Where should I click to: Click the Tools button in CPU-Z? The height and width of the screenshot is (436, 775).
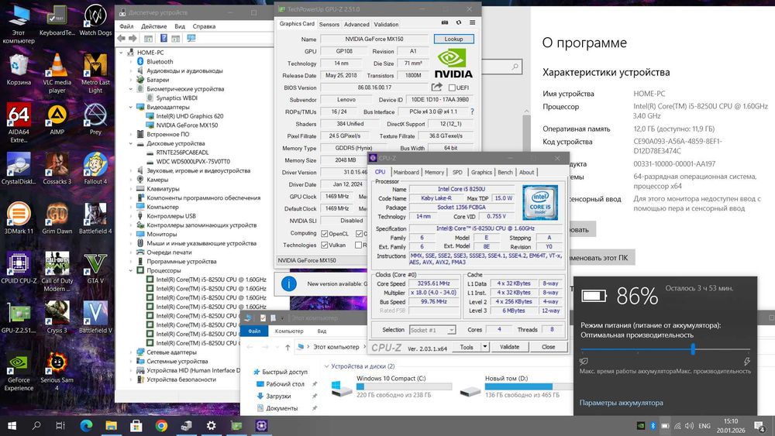[467, 347]
